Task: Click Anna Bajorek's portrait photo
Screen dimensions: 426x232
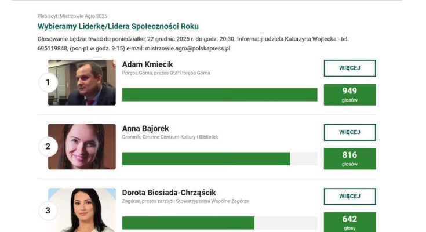Action: pyautogui.click(x=82, y=147)
